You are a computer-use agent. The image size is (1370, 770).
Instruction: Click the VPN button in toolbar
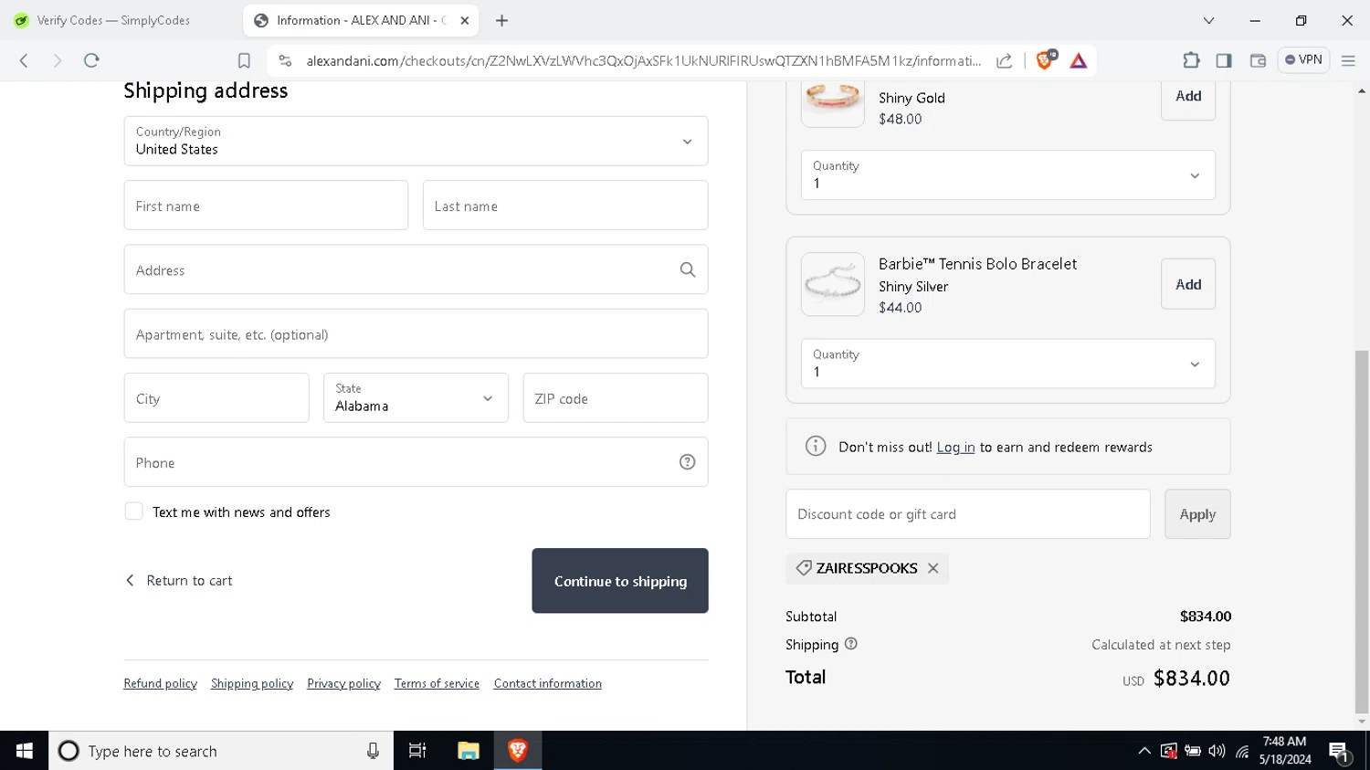tap(1303, 60)
